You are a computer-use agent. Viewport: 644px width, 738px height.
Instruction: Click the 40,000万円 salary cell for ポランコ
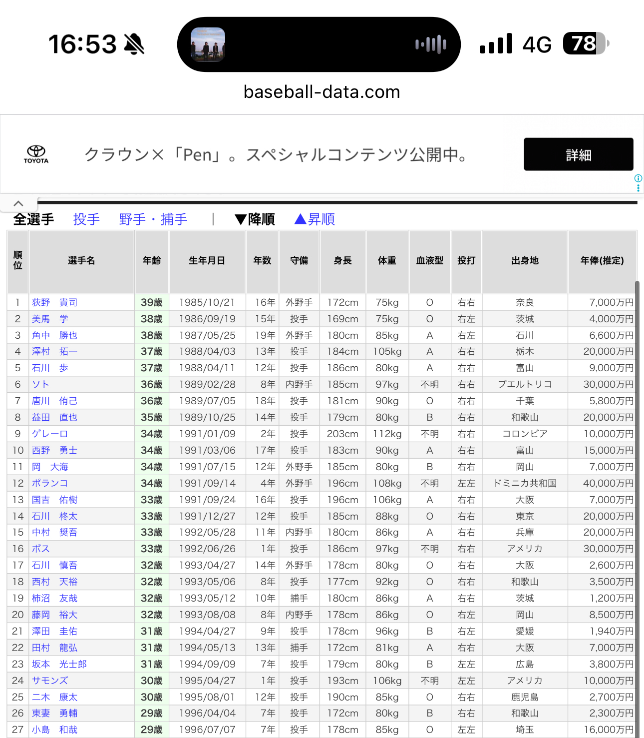(x=603, y=483)
